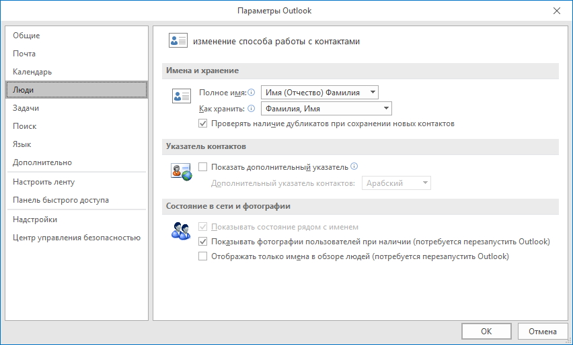Screen dimensions: 573x345
Task: Confirm with the OK button
Action: (486, 331)
